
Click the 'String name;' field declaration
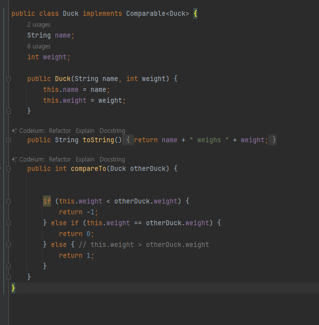pos(50,36)
